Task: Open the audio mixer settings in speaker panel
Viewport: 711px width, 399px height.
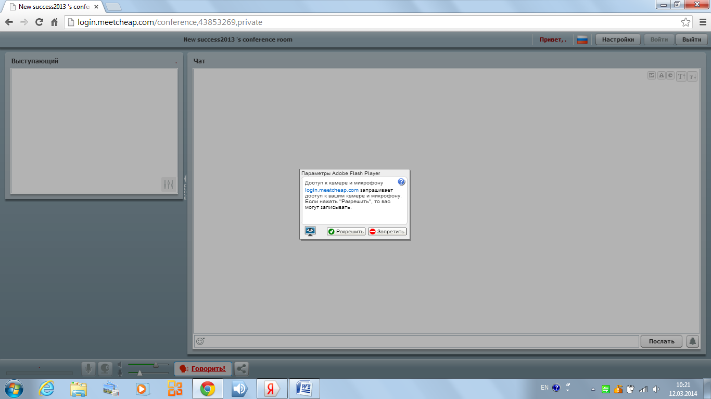Action: point(168,184)
